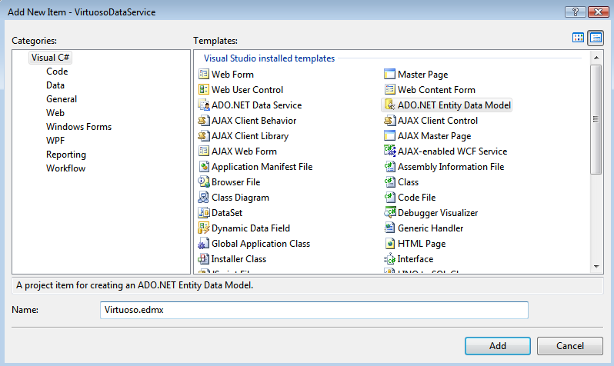The height and width of the screenshot is (366, 614).
Task: Switch templates to large icons view
Action: pyautogui.click(x=578, y=38)
